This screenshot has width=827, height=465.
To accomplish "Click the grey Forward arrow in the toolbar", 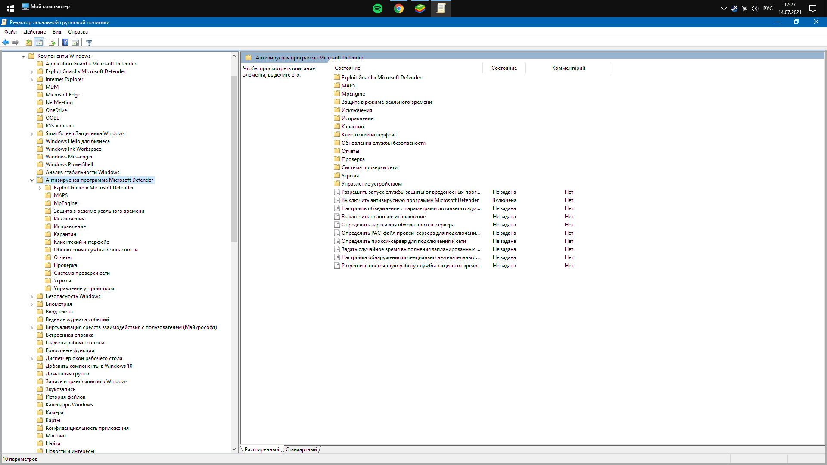I will coord(16,42).
